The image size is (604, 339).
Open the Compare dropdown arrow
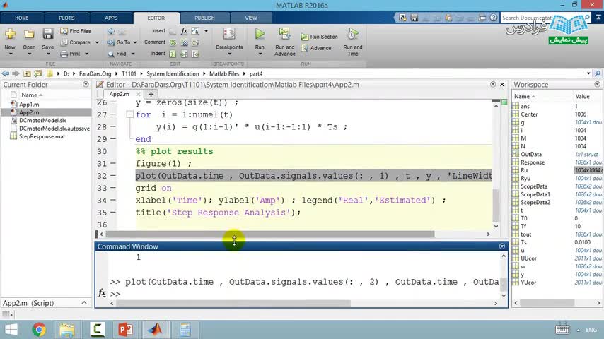(97, 42)
